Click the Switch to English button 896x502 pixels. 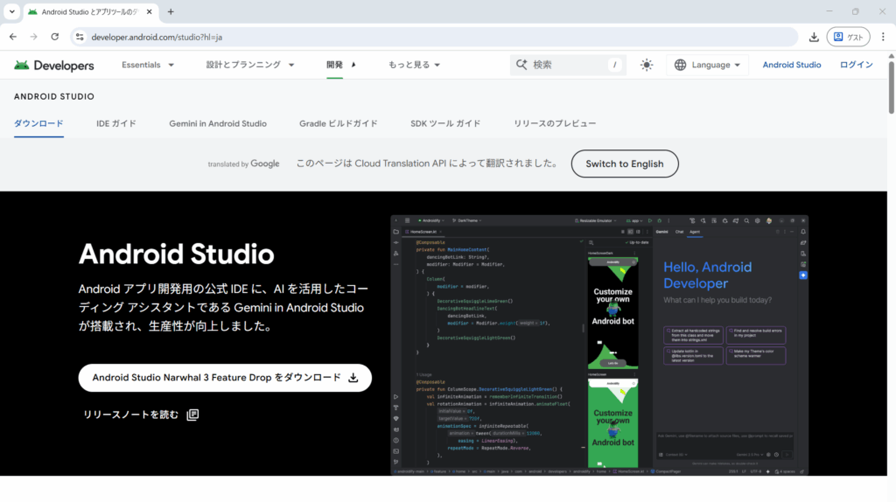625,164
